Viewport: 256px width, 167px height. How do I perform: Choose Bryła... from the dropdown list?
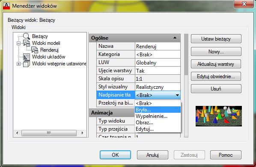tap(158, 110)
